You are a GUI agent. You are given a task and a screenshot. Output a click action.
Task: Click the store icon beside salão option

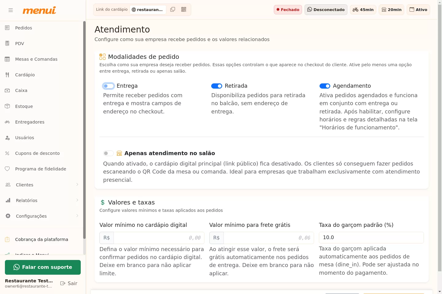(x=119, y=153)
